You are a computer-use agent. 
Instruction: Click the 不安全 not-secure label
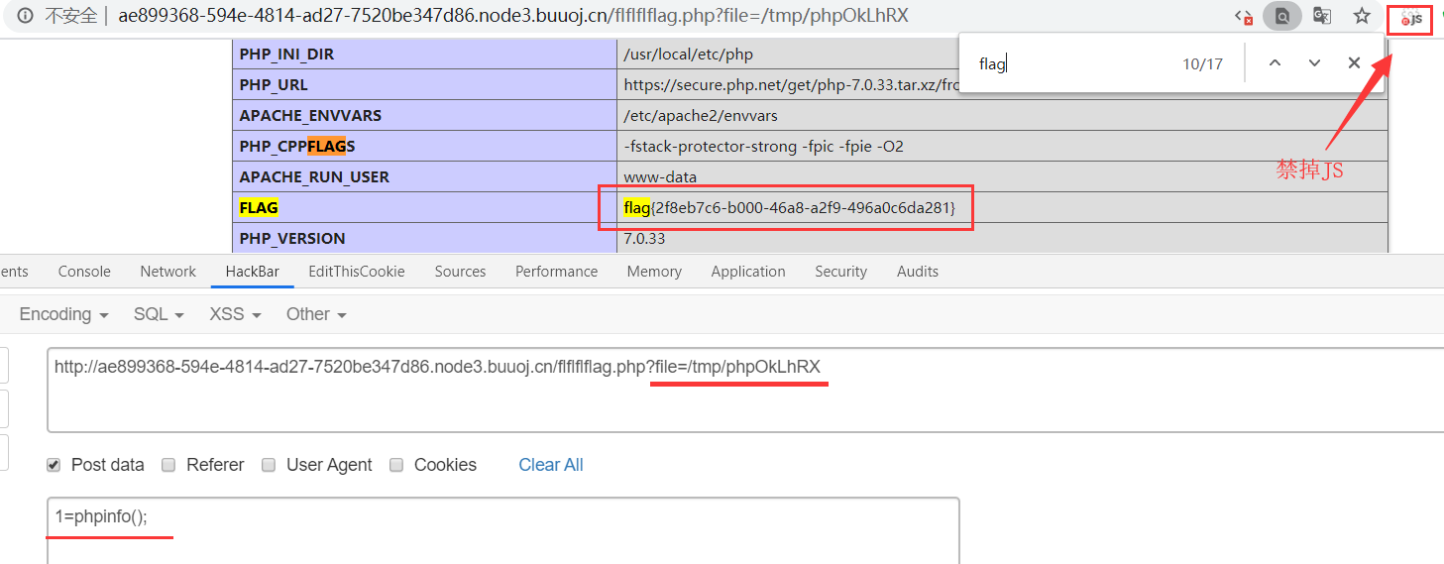coord(71,16)
